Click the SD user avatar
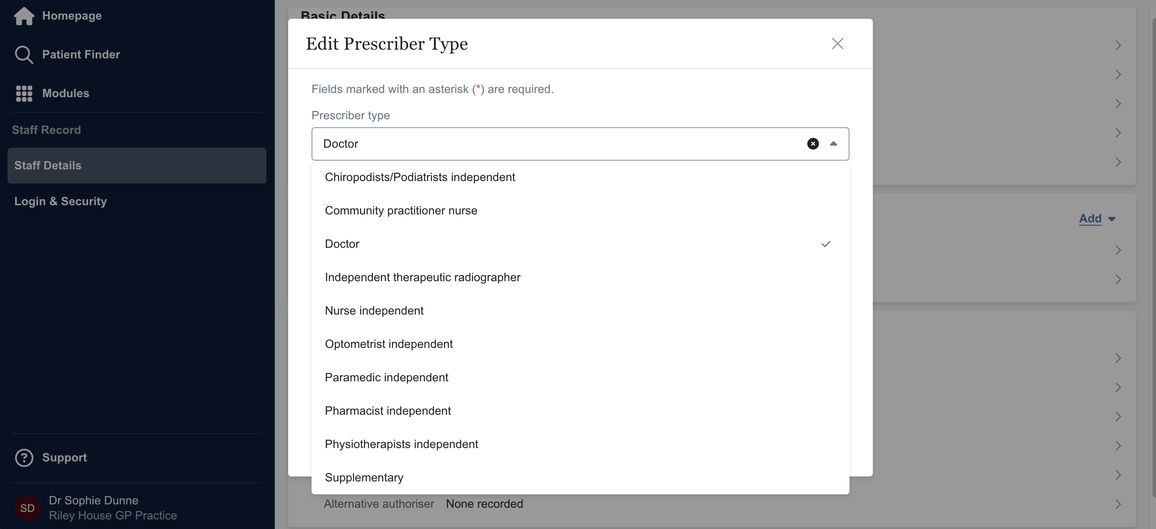Viewport: 1156px width, 529px height. pyautogui.click(x=27, y=508)
